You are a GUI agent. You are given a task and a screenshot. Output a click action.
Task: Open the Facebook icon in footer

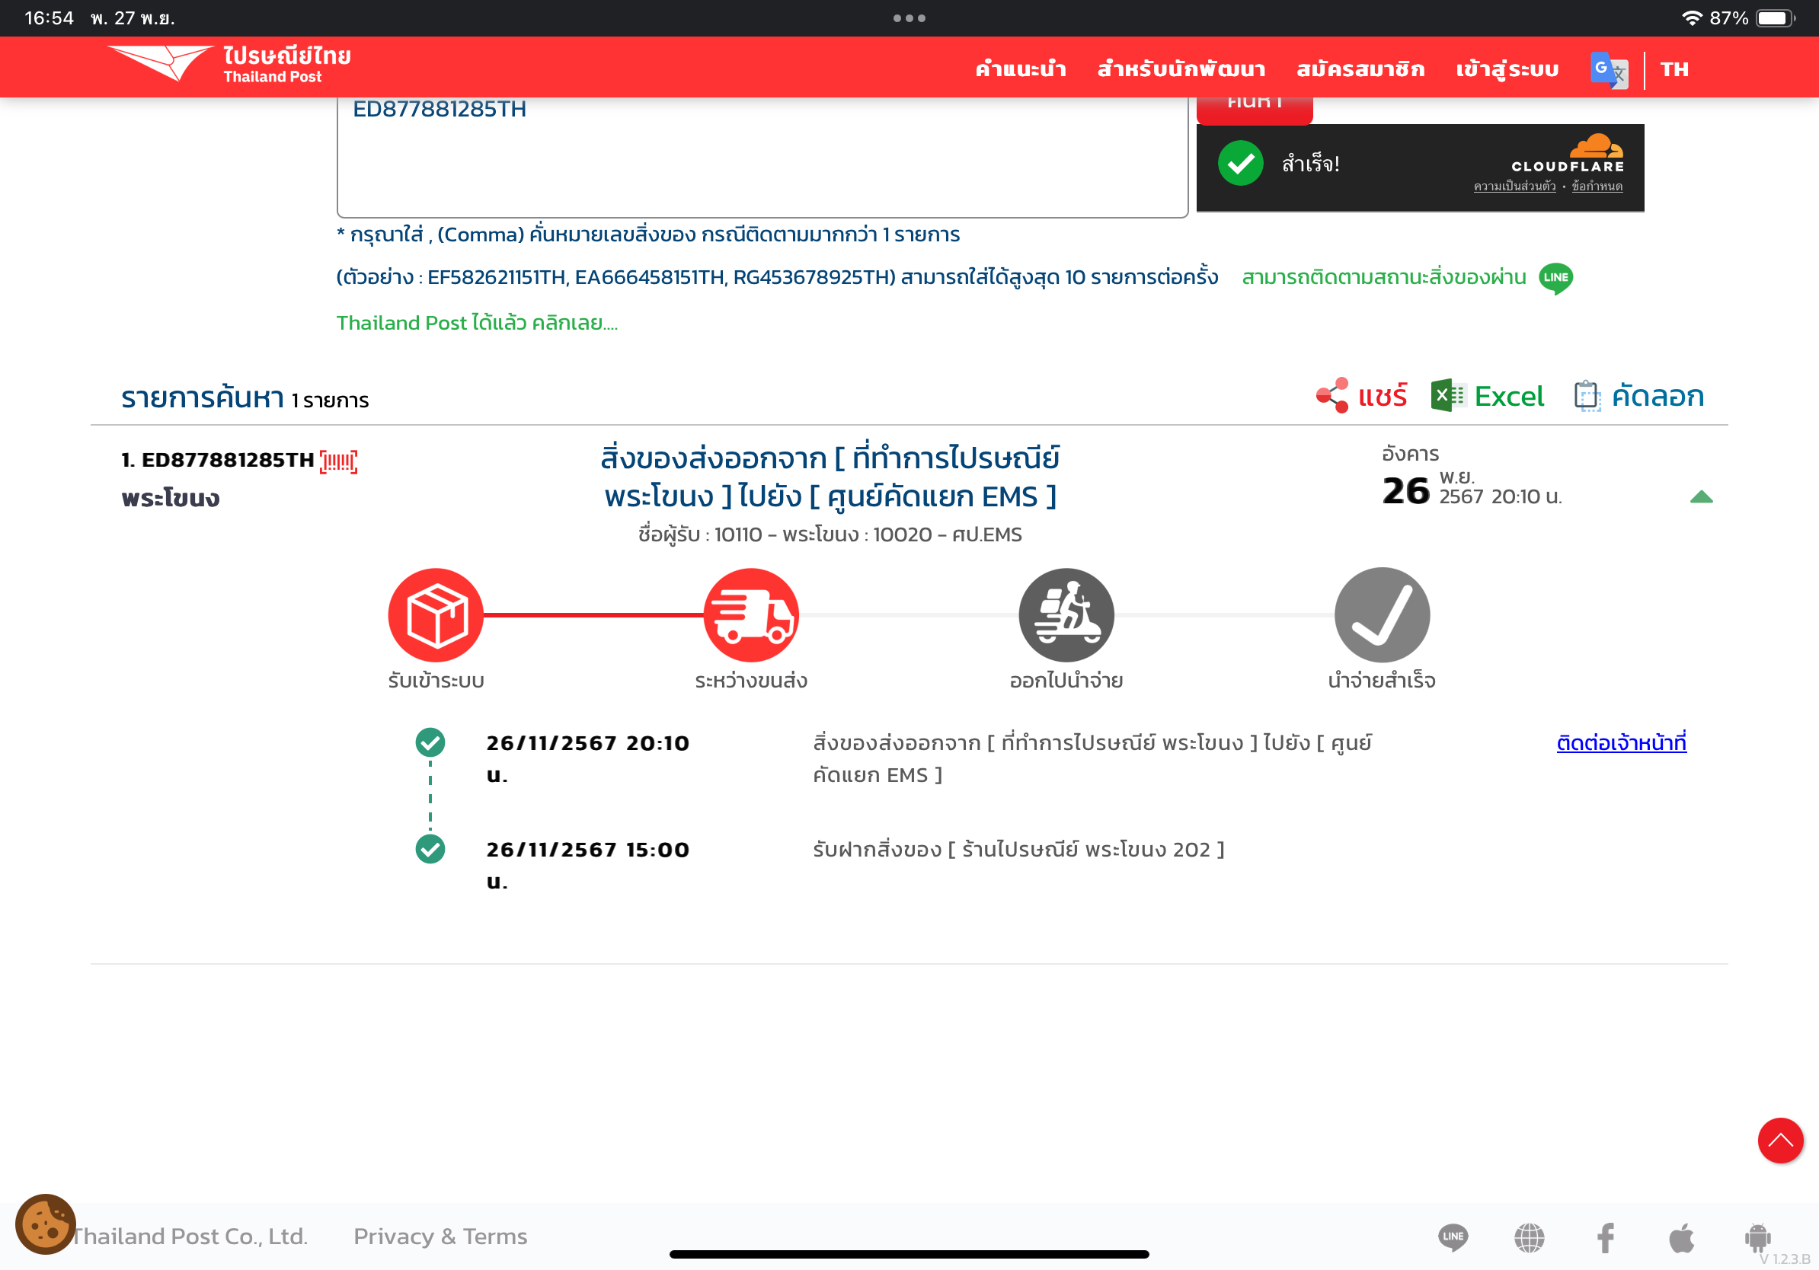(1605, 1237)
